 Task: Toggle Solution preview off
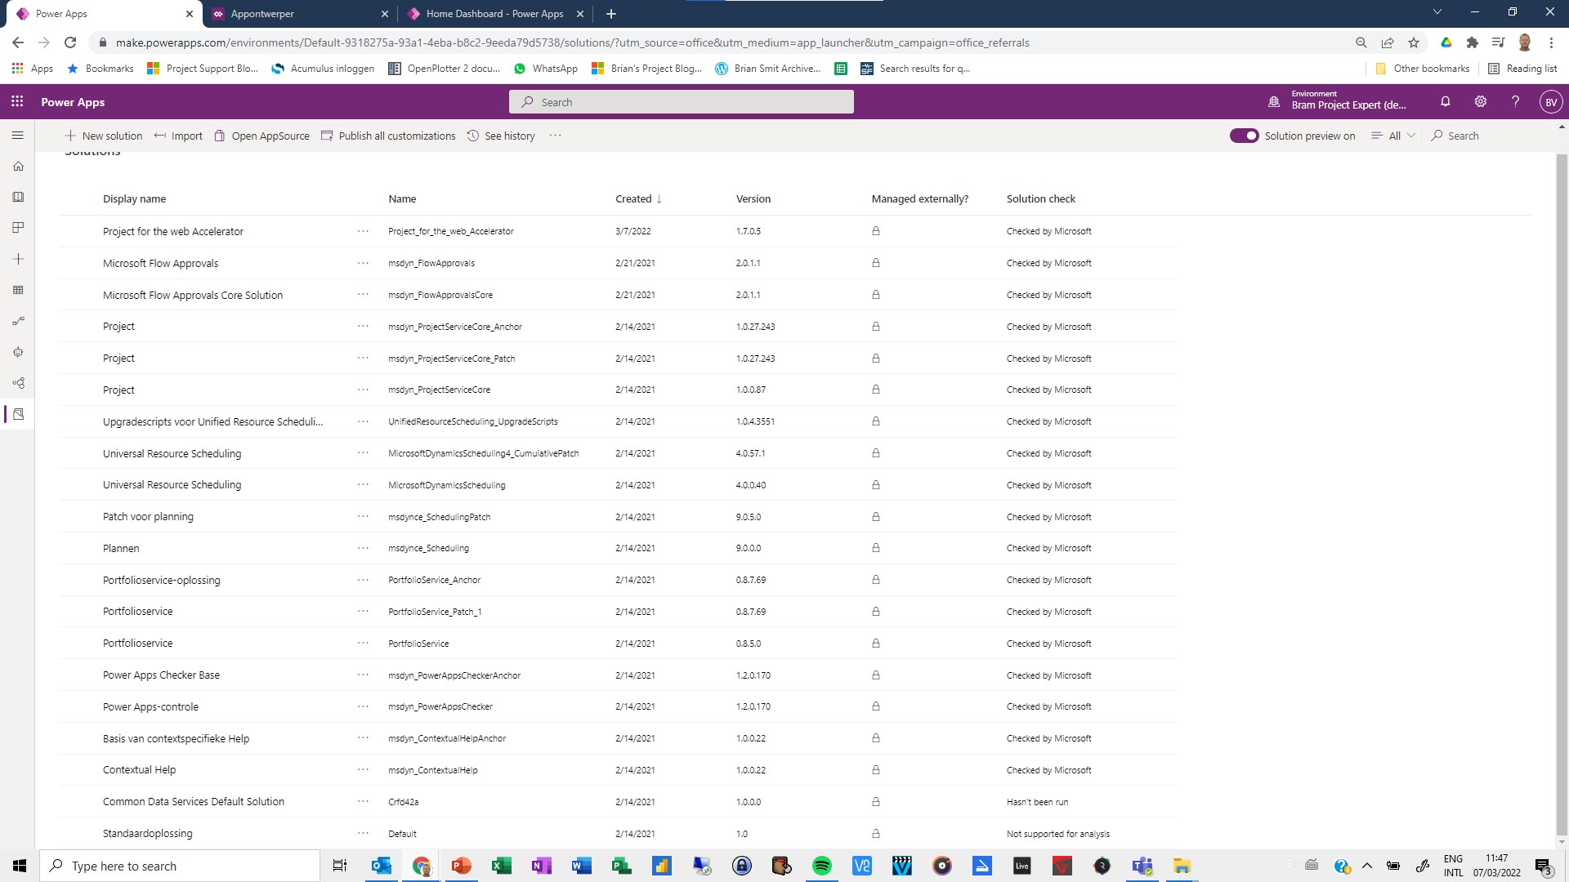point(1245,136)
